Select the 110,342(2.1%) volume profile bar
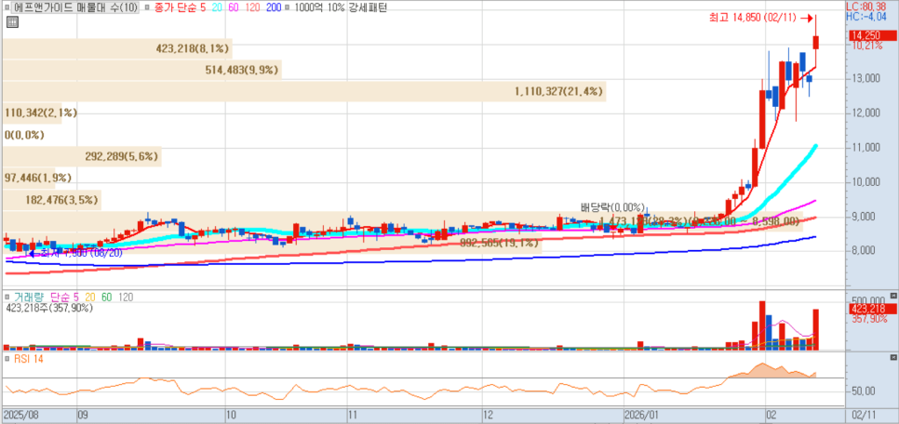This screenshot has height=424, width=899. pos(32,113)
